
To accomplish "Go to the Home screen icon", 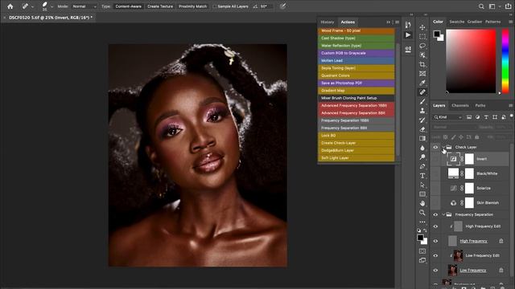I will [x=10, y=6].
